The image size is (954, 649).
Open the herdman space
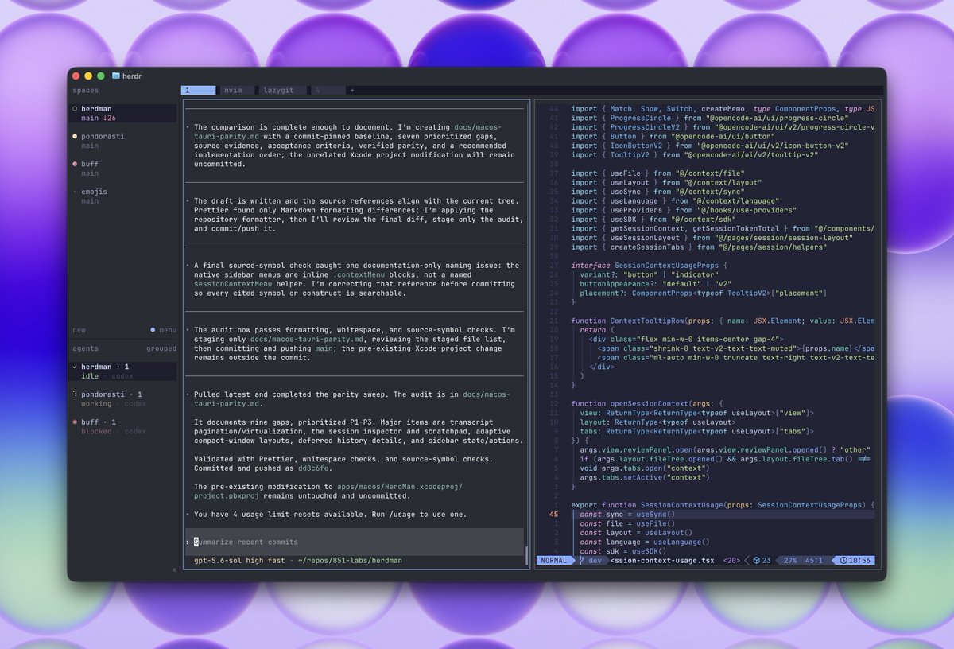pyautogui.click(x=122, y=113)
